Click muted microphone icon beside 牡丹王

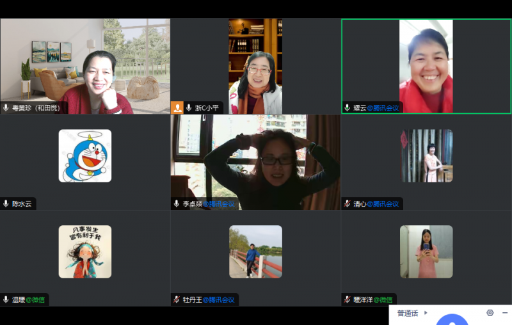click(x=177, y=299)
